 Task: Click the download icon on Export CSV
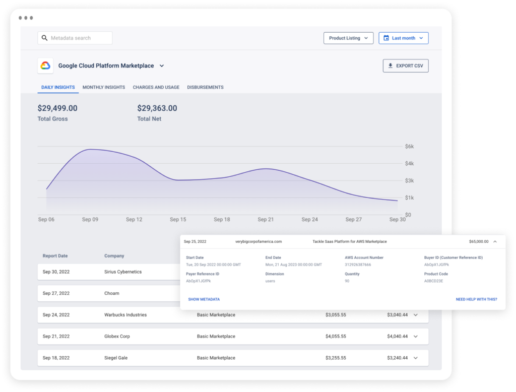click(x=391, y=66)
